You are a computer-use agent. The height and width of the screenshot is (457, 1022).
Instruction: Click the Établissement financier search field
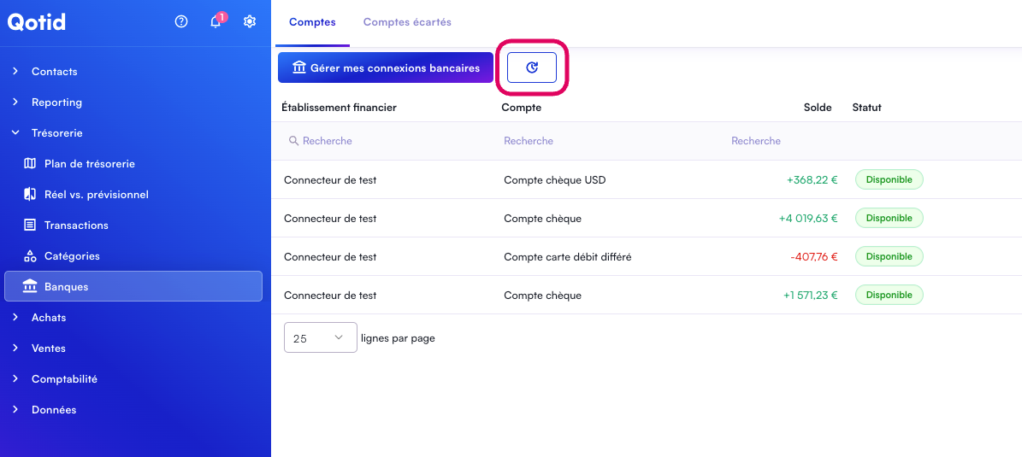pos(385,141)
